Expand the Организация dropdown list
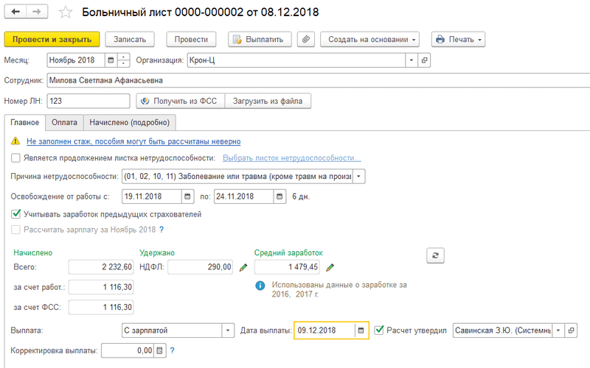The width and height of the screenshot is (590, 368). click(412, 60)
